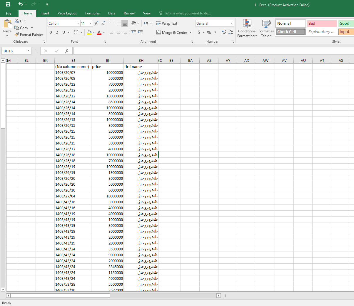Toggle Italic formatting

point(57,32)
